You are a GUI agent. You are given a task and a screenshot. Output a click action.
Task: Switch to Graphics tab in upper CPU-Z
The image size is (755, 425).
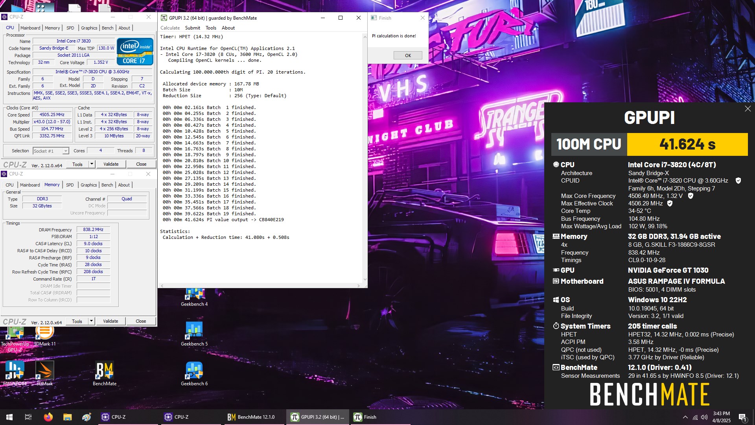point(89,28)
